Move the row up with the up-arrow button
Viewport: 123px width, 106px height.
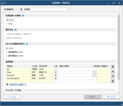click(113, 71)
